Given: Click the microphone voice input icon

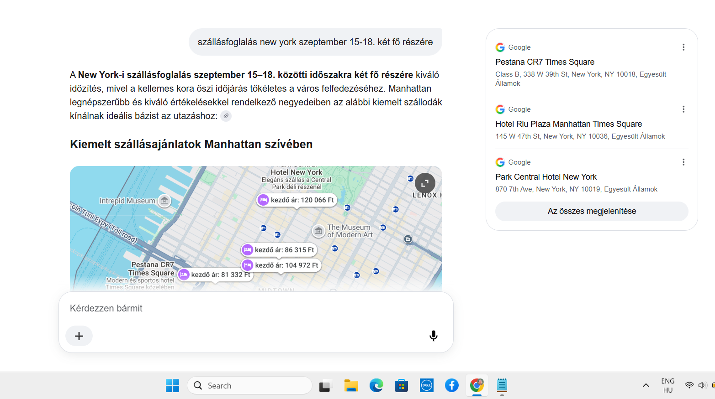Looking at the screenshot, I should pos(434,336).
